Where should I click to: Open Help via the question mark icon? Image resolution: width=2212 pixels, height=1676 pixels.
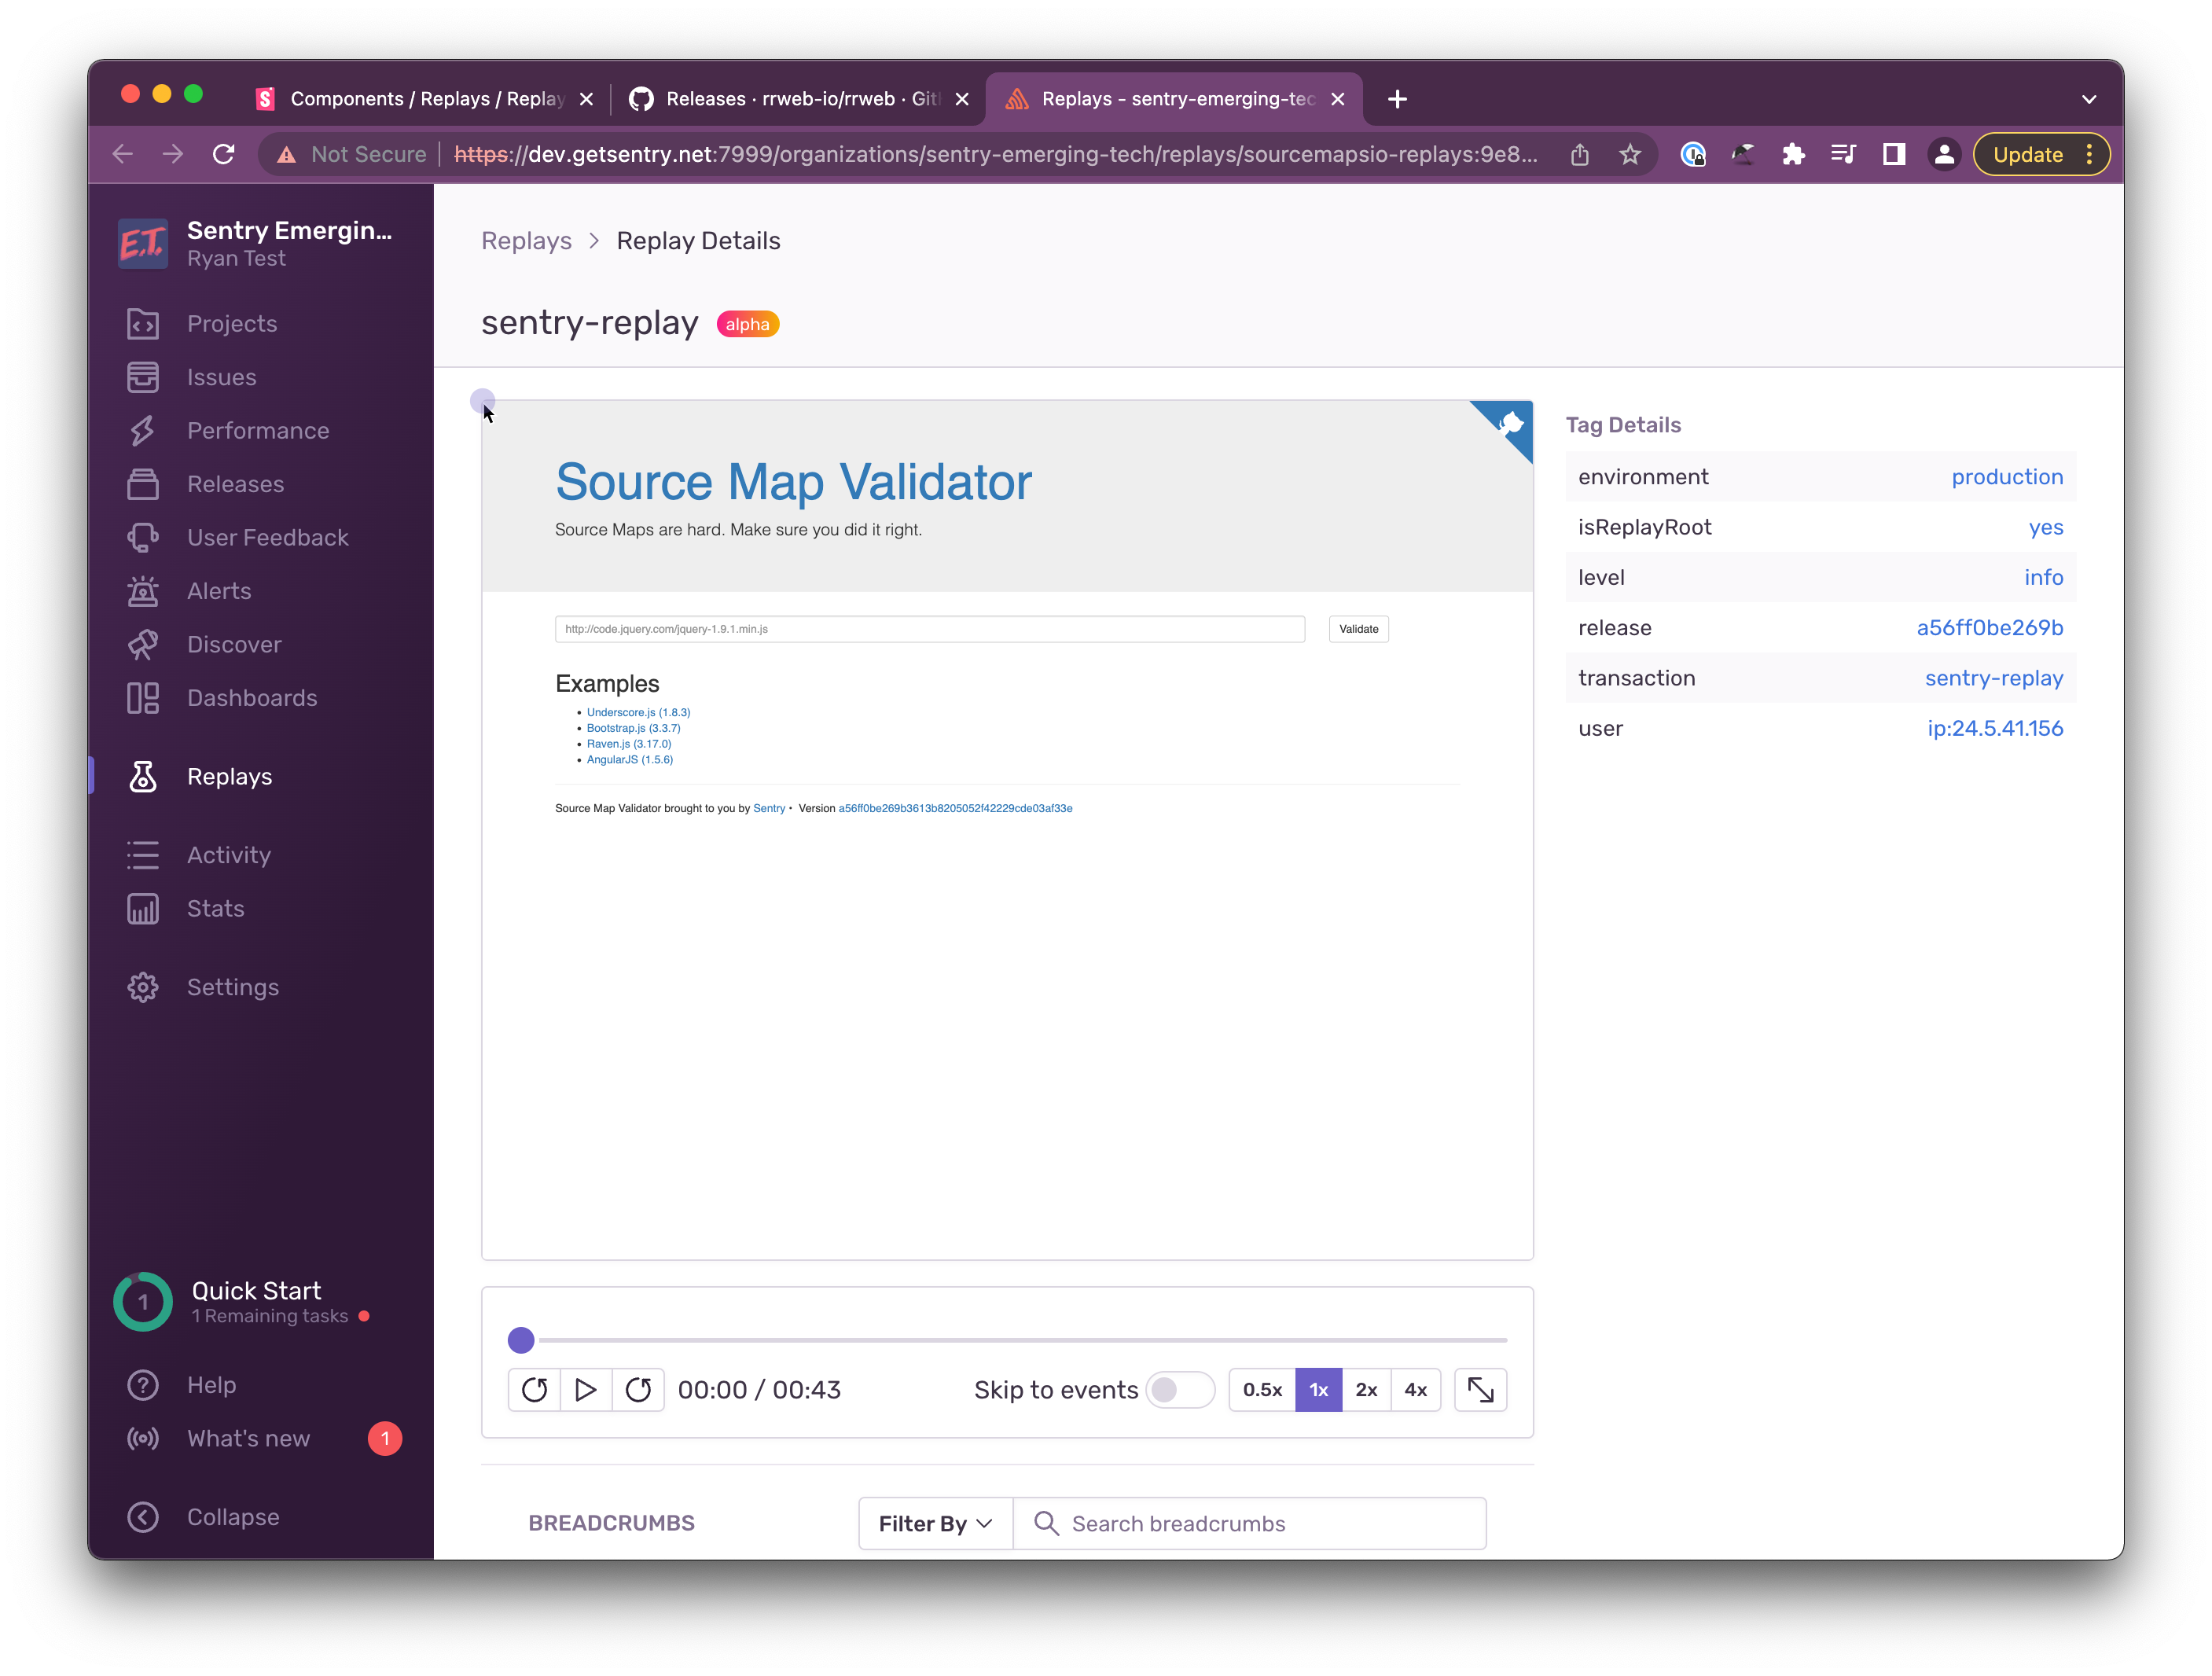(x=143, y=1385)
